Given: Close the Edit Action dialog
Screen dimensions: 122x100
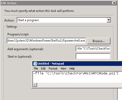Looking at the screenshot, I should [x=114, y=3].
